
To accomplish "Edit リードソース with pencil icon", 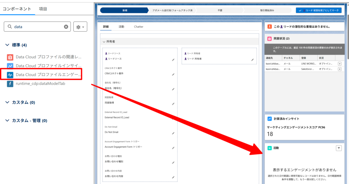I will pos(173,60).
